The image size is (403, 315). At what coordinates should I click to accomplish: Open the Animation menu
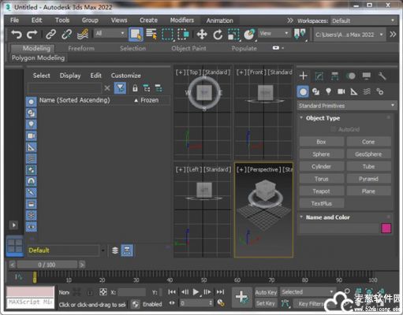pyautogui.click(x=220, y=20)
